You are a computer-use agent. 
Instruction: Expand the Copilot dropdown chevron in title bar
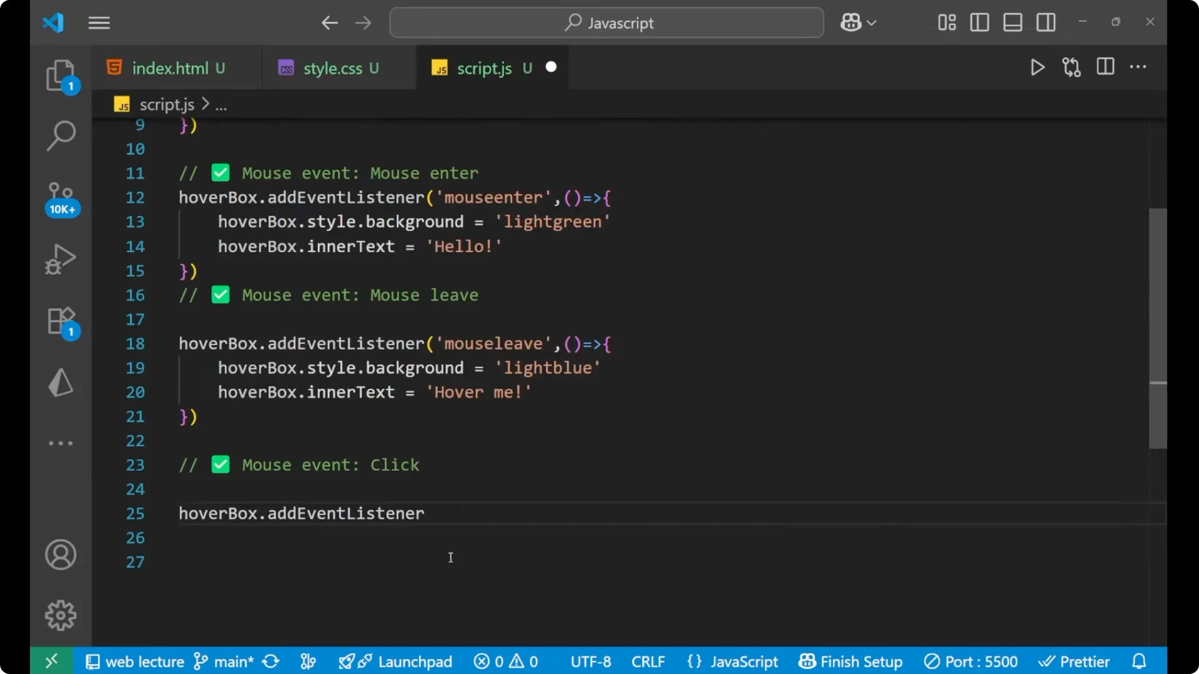[x=873, y=22]
